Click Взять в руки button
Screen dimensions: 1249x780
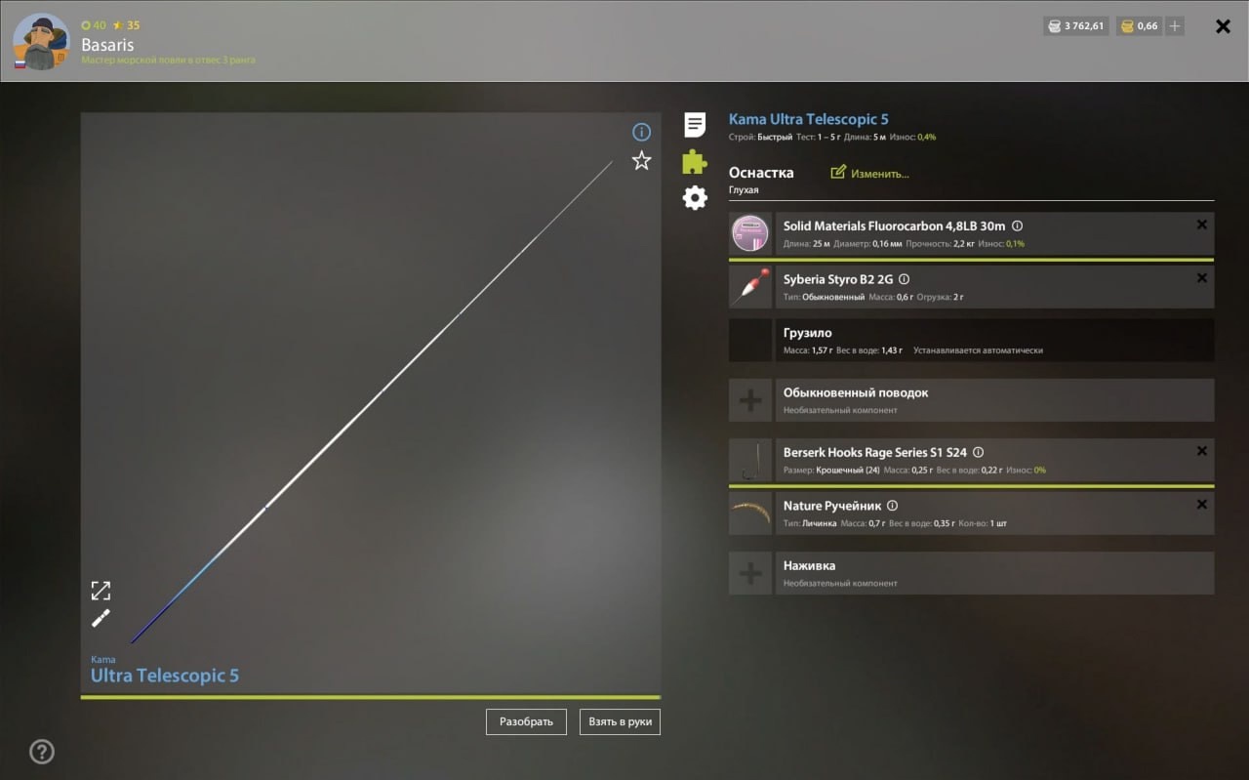point(620,721)
